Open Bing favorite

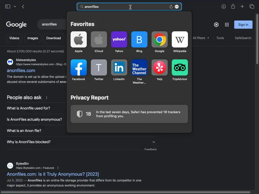[x=139, y=42]
